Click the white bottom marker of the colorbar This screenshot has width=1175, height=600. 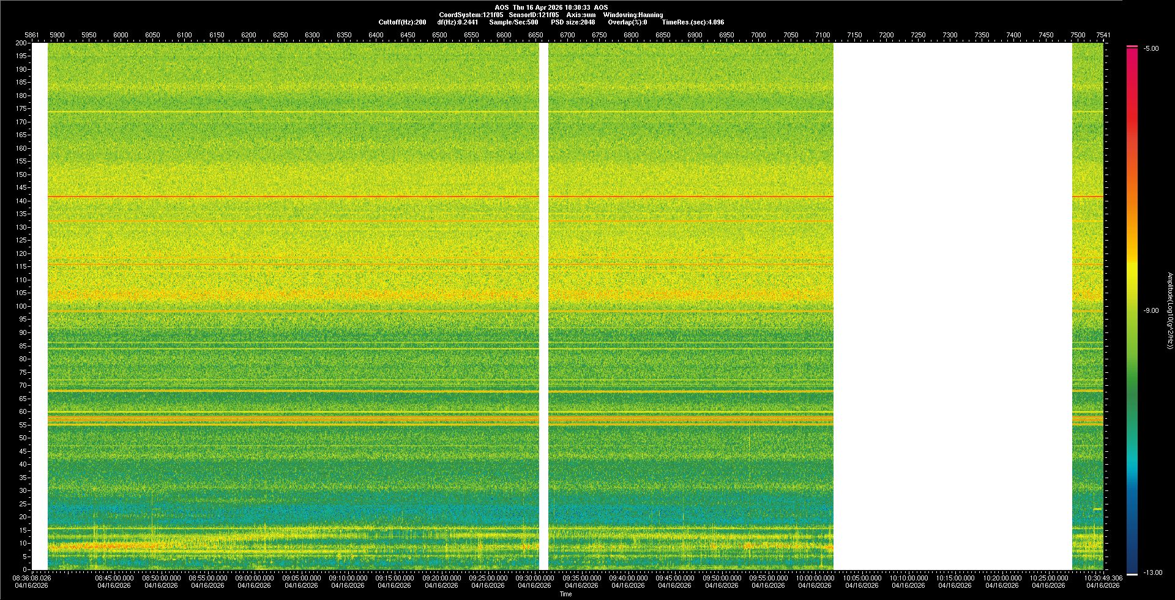[x=1132, y=574]
